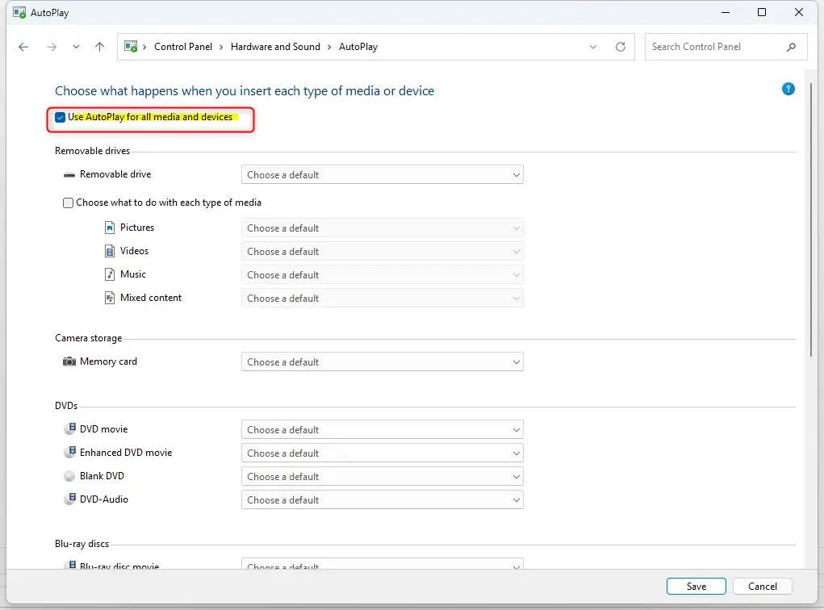Open the Mixed content default dropdown

point(382,298)
